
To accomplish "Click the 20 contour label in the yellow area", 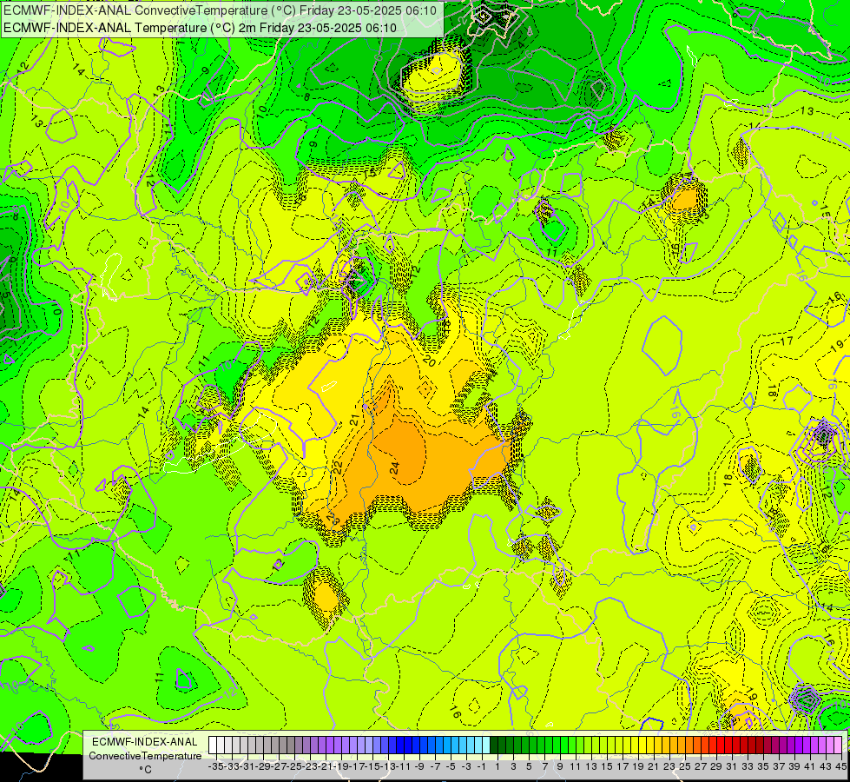I will coord(429,361).
